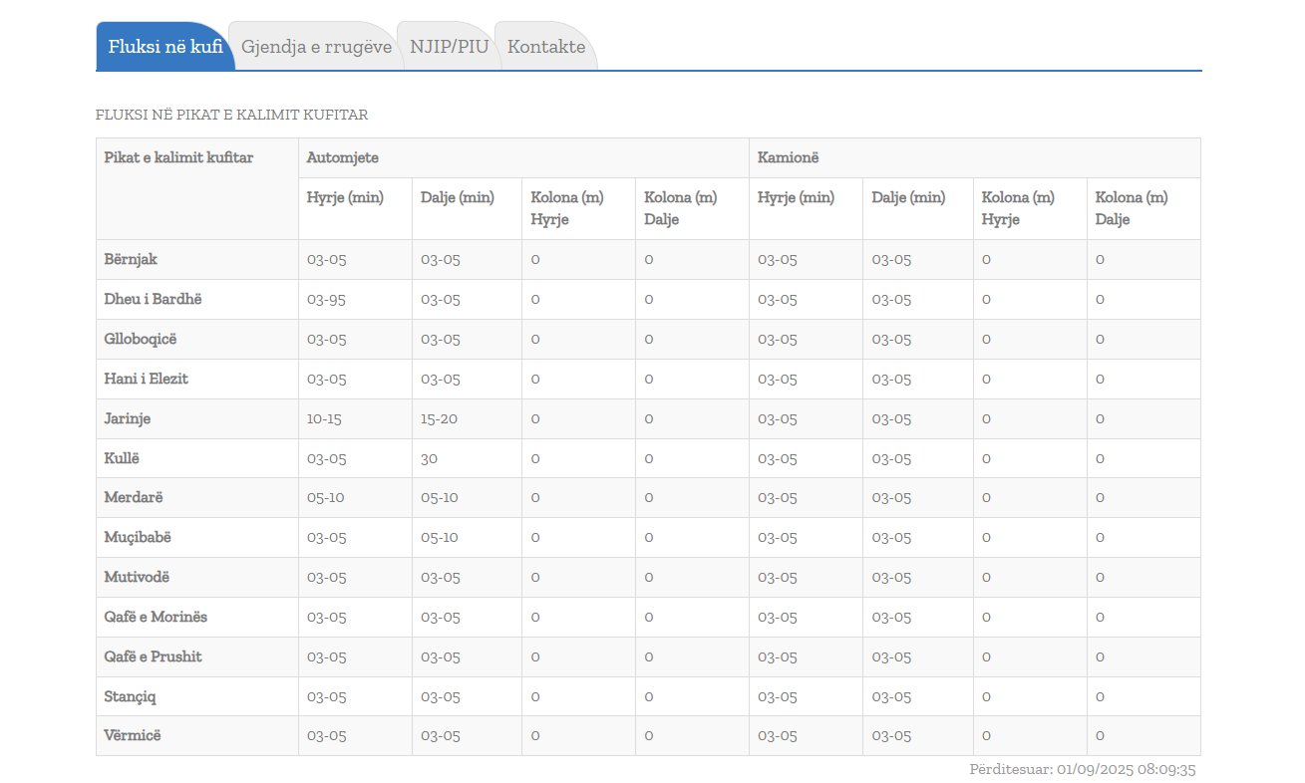The image size is (1305, 783).
Task: Select the Dheu i Bardhë row label
Action: [153, 299]
